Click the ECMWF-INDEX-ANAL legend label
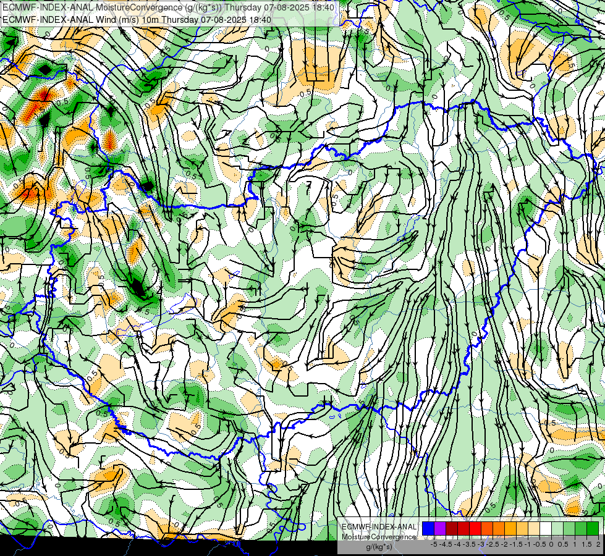This screenshot has width=605, height=556. pyautogui.click(x=379, y=527)
